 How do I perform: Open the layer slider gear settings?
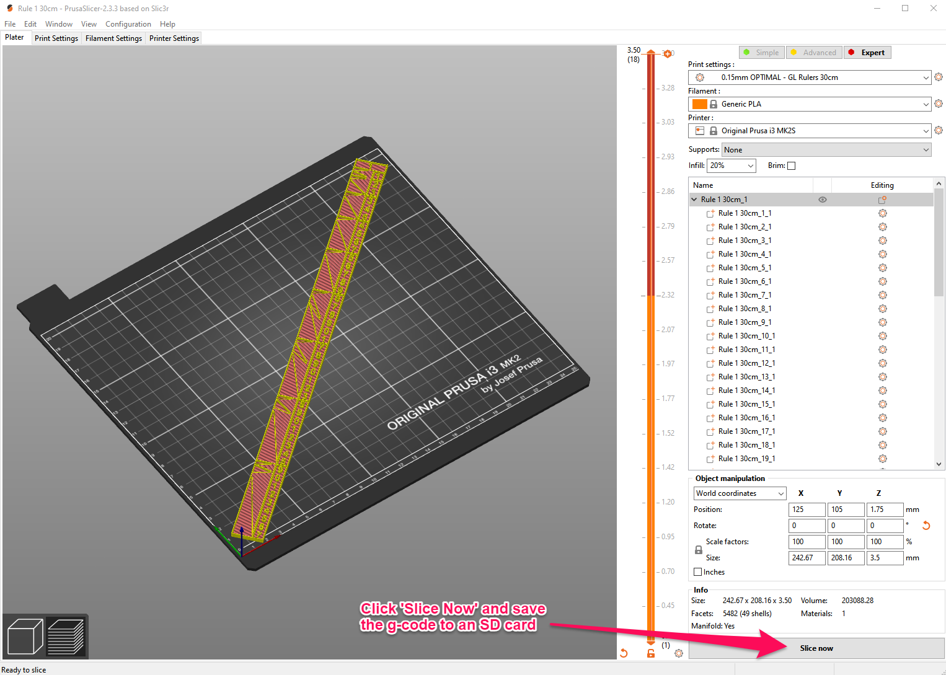tap(679, 653)
